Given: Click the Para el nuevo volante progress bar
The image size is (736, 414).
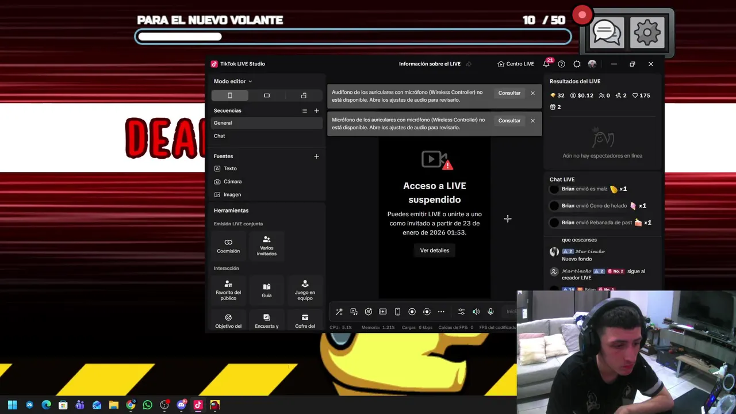Looking at the screenshot, I should click(353, 37).
